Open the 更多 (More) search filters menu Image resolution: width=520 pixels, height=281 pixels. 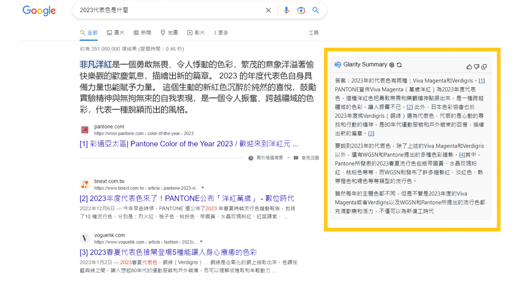[x=220, y=33]
